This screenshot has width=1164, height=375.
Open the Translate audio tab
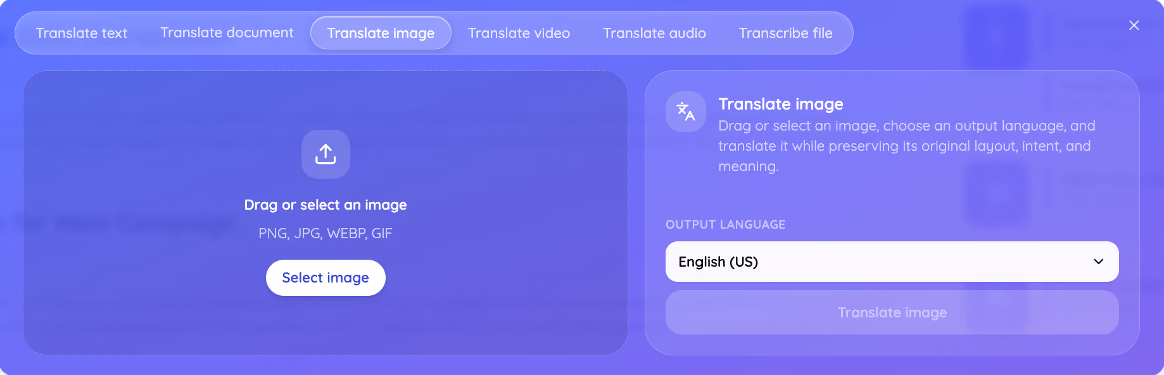coord(654,33)
